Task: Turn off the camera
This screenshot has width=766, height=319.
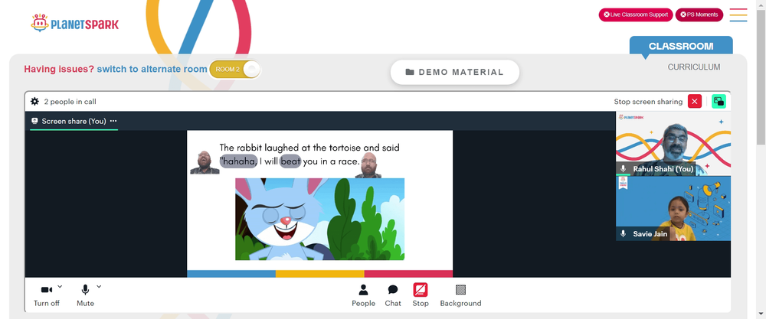Action: (47, 295)
